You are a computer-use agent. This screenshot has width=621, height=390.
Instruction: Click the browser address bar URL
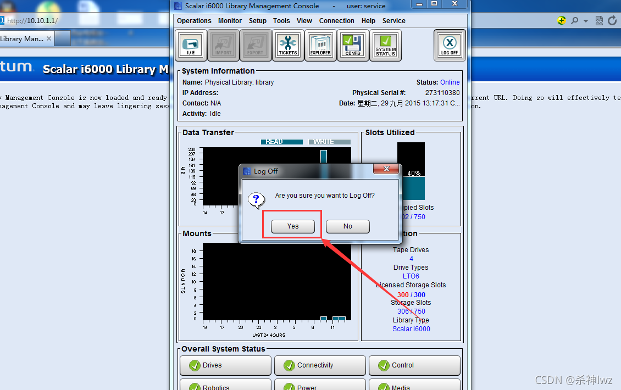(32, 20)
